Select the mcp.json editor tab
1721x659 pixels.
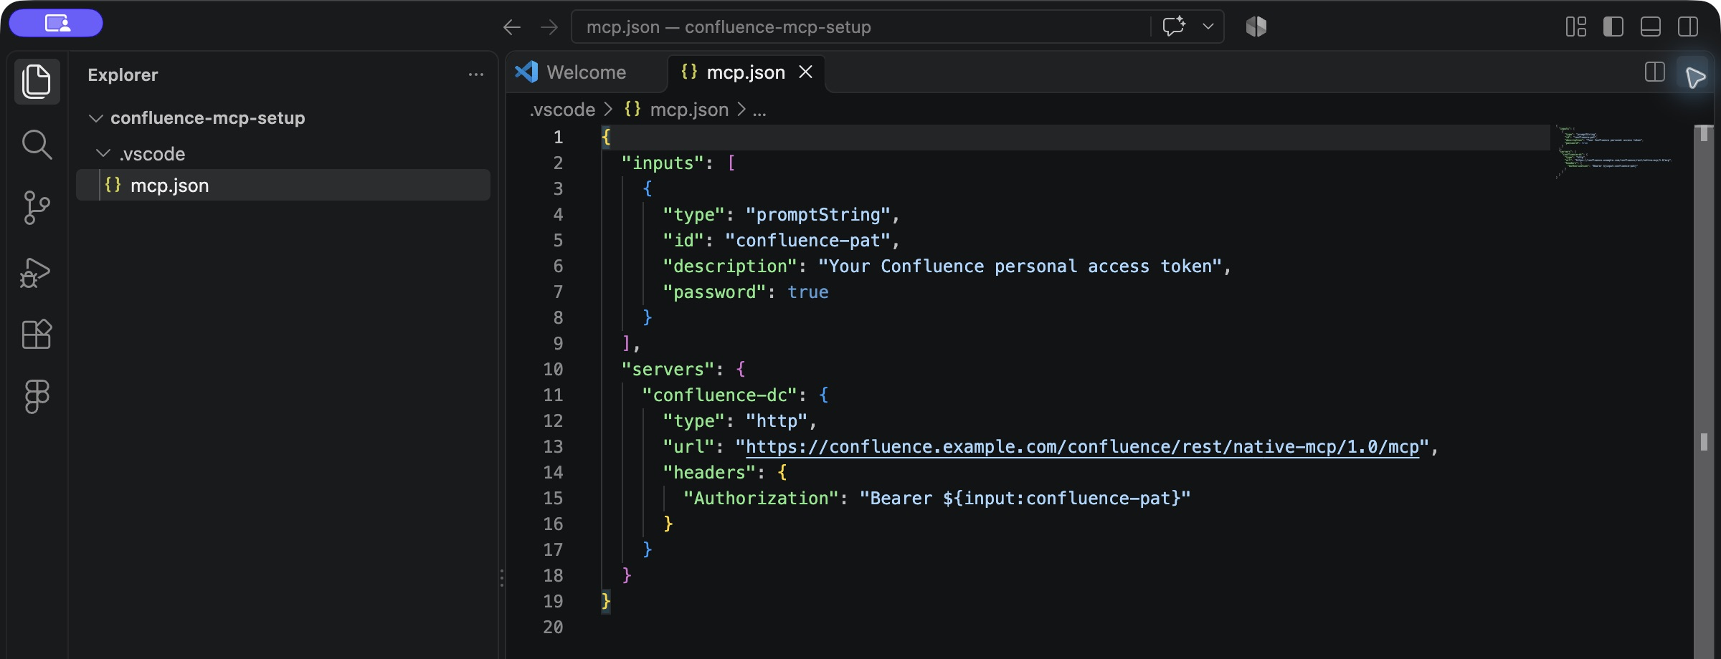click(x=746, y=72)
